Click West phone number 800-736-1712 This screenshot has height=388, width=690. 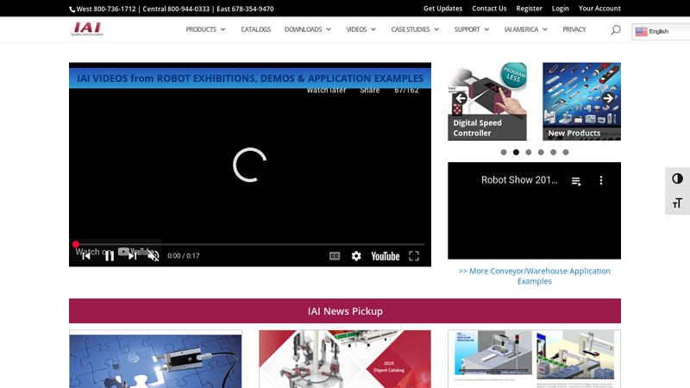115,9
